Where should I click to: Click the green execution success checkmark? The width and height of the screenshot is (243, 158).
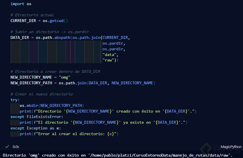[7, 147]
